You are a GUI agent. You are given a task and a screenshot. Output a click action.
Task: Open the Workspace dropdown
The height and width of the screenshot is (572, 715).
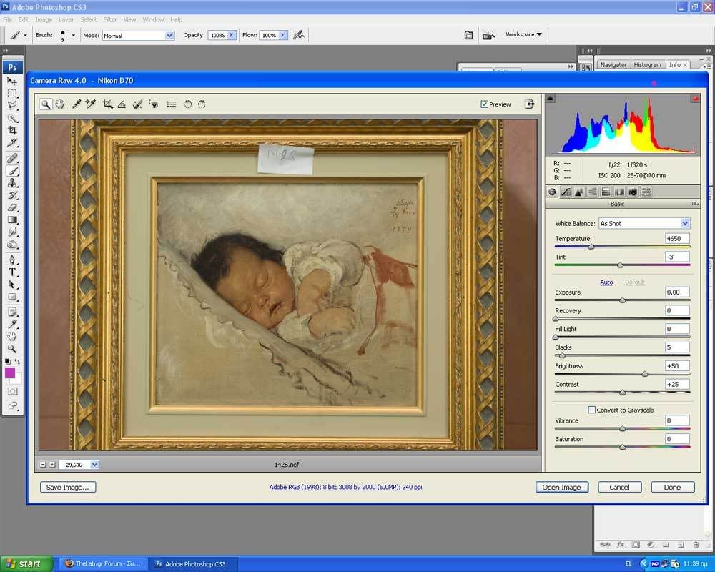point(523,34)
